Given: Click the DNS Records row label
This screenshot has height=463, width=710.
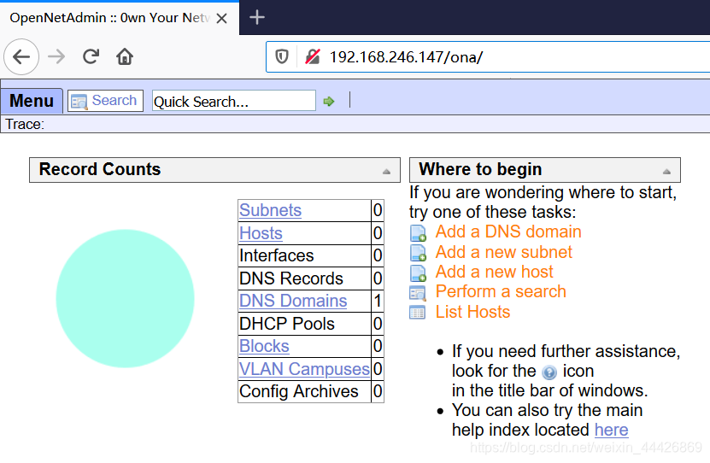Looking at the screenshot, I should pyautogui.click(x=291, y=278).
